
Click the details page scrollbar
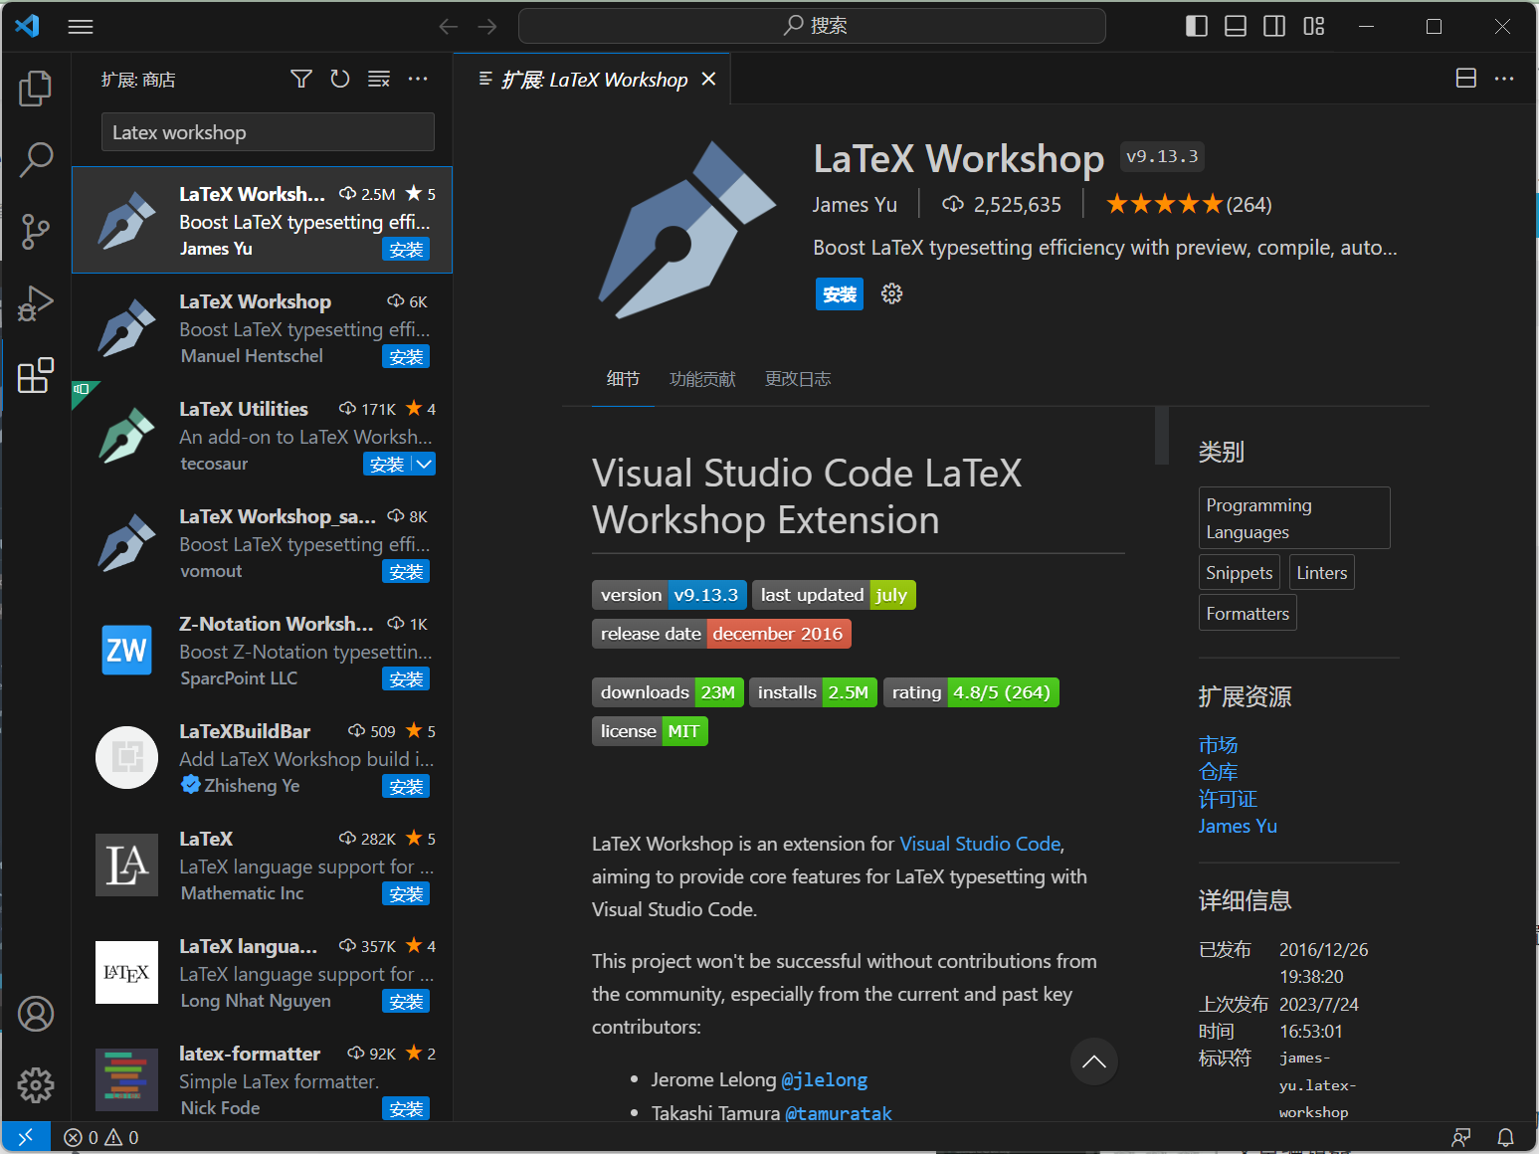point(1161,435)
